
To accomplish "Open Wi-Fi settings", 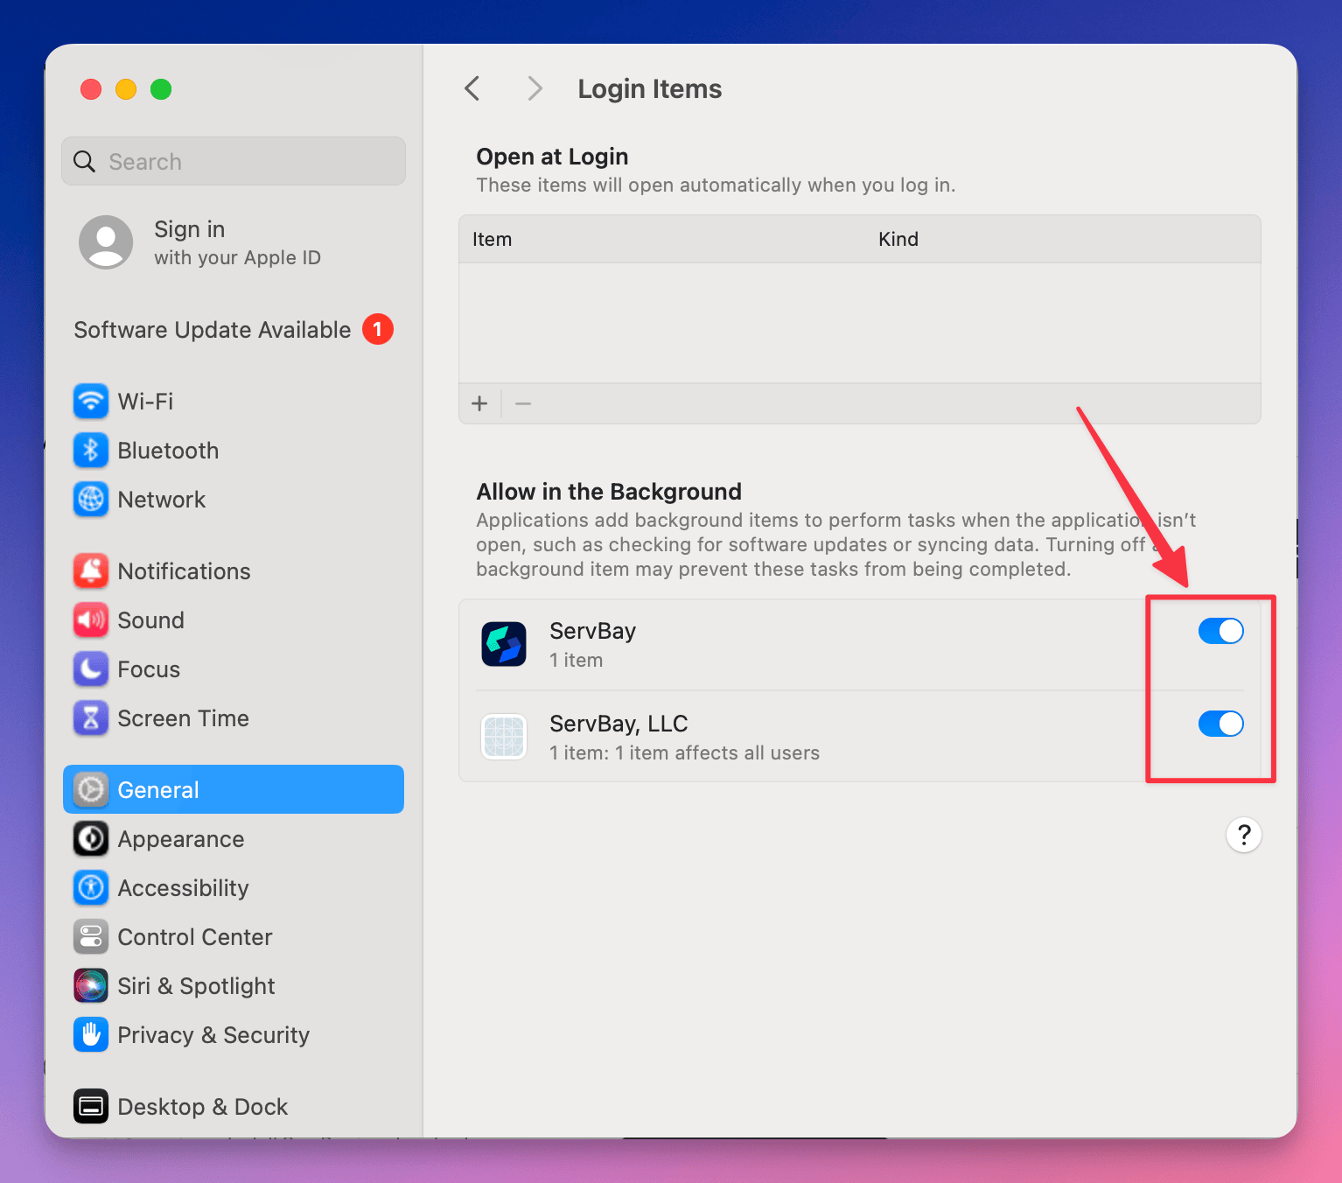I will point(234,402).
